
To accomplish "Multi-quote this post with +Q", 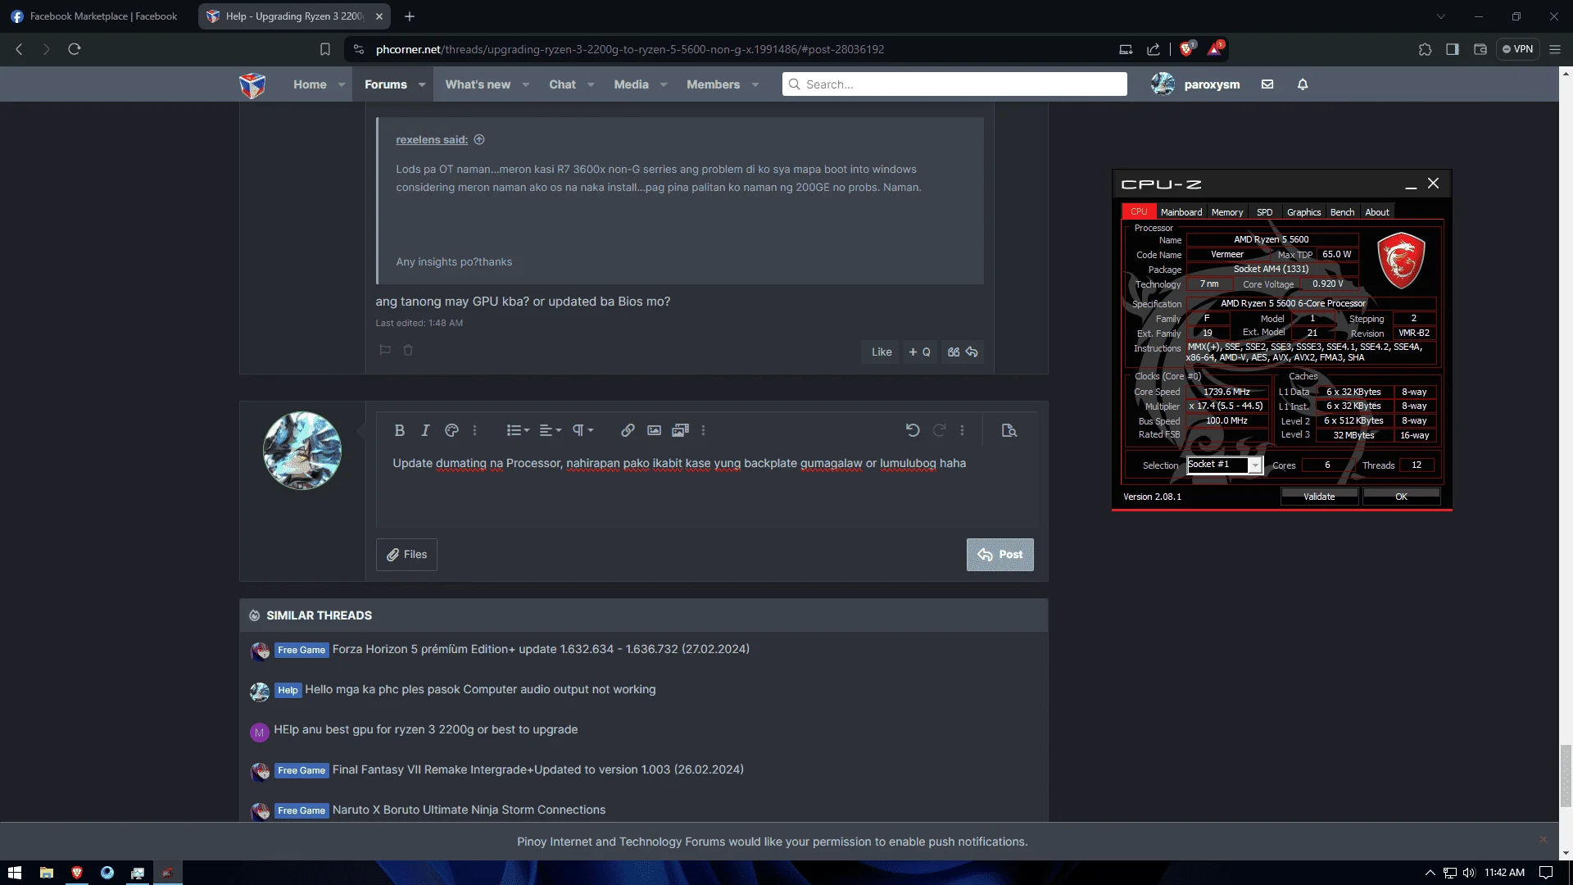I will click(920, 352).
